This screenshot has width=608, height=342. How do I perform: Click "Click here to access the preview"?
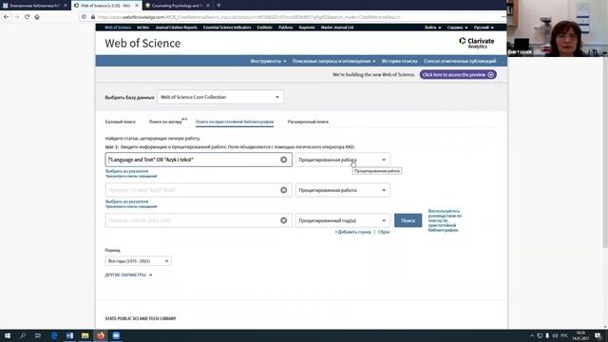(x=458, y=74)
